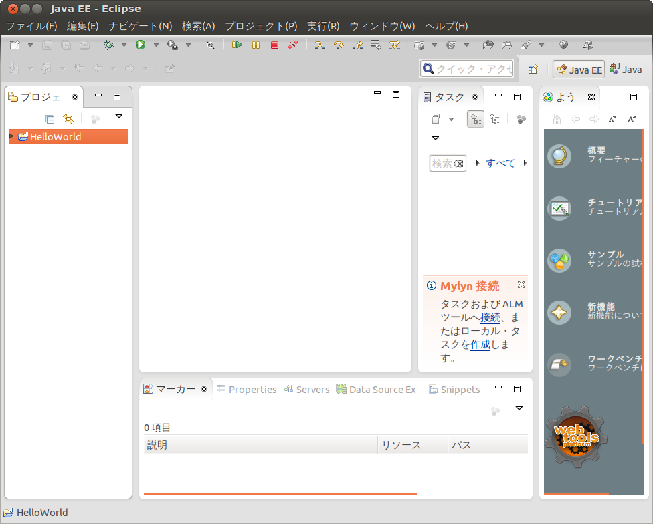Click the red Terminate stop icon
This screenshot has width=653, height=524.
[274, 45]
